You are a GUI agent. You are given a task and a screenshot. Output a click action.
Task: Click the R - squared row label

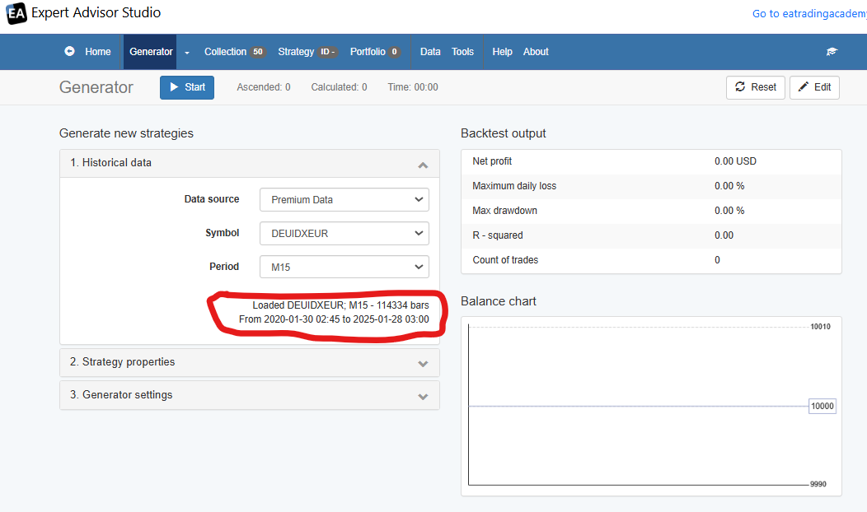click(x=498, y=235)
